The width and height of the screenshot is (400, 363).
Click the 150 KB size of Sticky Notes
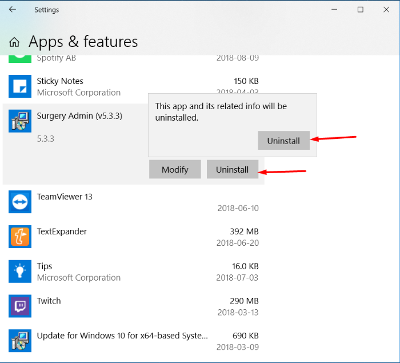point(246,81)
